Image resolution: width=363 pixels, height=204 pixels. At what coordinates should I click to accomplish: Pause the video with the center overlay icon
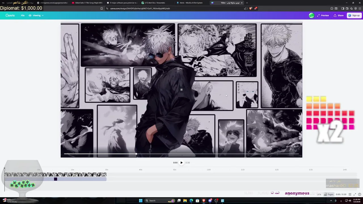(181, 90)
